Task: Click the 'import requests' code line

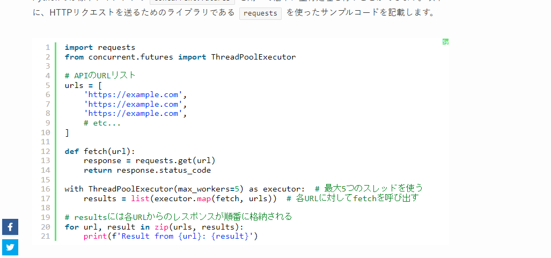Action: (100, 47)
